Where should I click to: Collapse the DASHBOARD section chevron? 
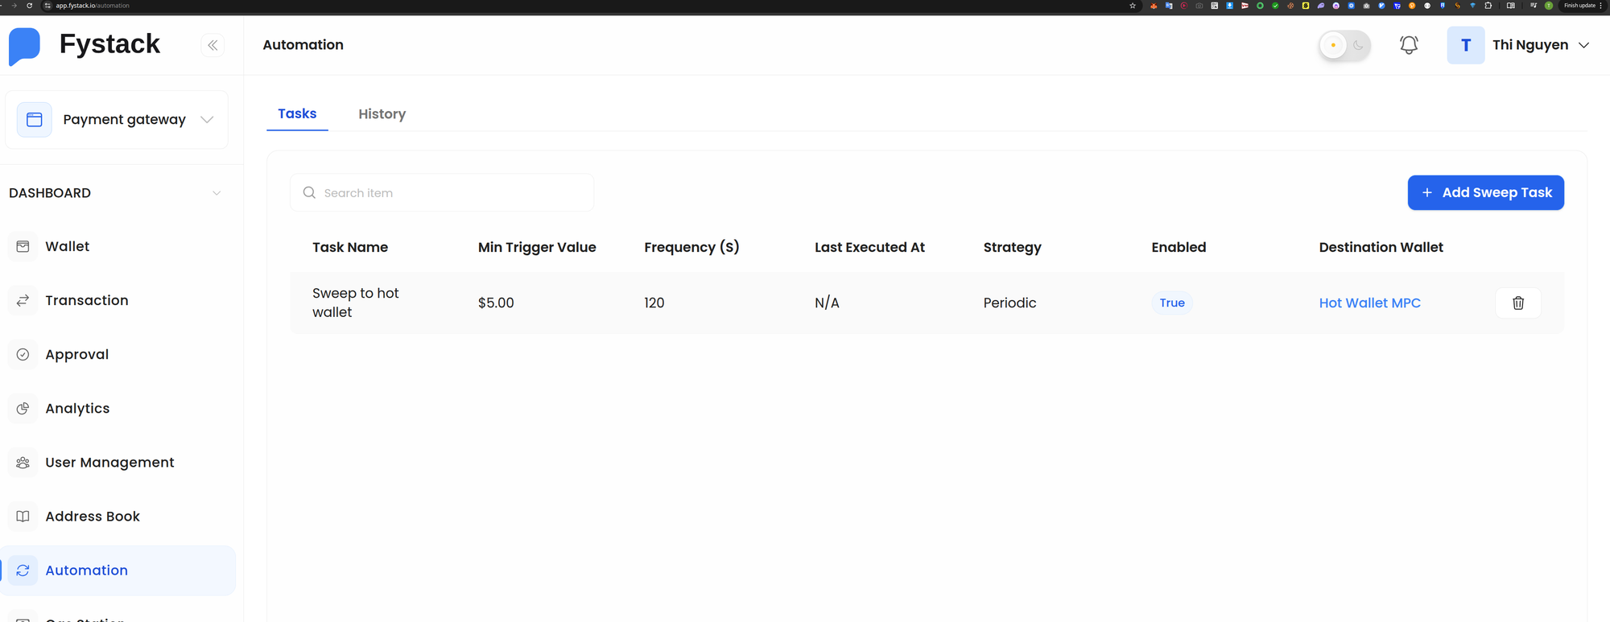pos(216,193)
